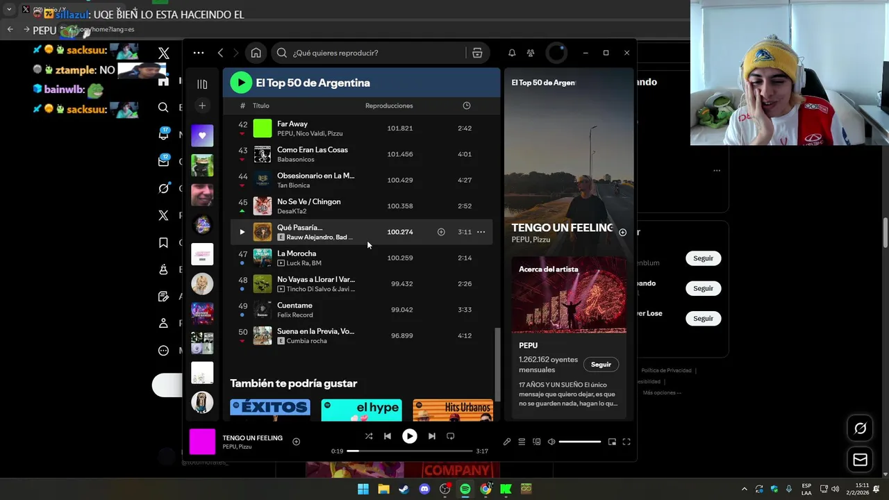Image resolution: width=889 pixels, height=500 pixels.
Task: Select track 'No Vayas a Llorar I Var...'
Action: point(316,279)
